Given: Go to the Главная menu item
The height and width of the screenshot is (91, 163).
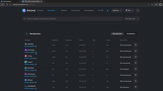Looking at the screenshot, I should pyautogui.click(x=40, y=11).
